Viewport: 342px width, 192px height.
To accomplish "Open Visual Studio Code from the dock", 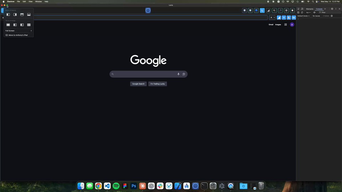I will (107, 186).
